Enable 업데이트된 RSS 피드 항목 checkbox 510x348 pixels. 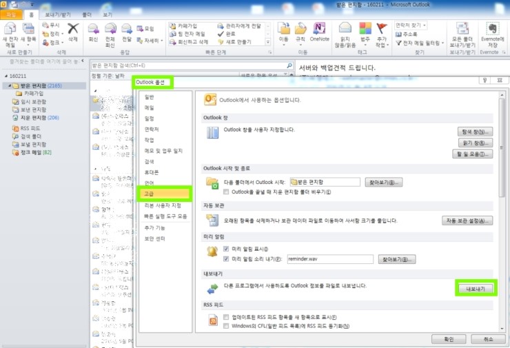[226, 317]
